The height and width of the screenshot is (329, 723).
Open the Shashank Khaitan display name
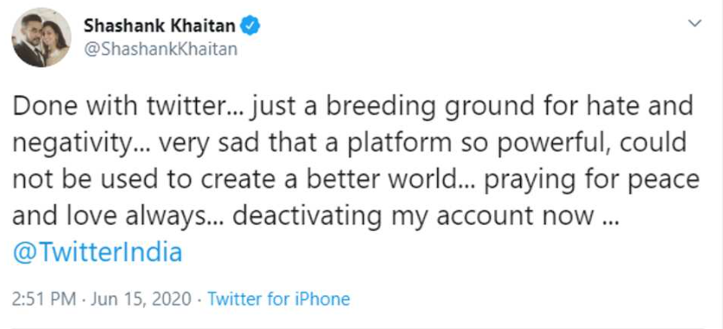[160, 27]
